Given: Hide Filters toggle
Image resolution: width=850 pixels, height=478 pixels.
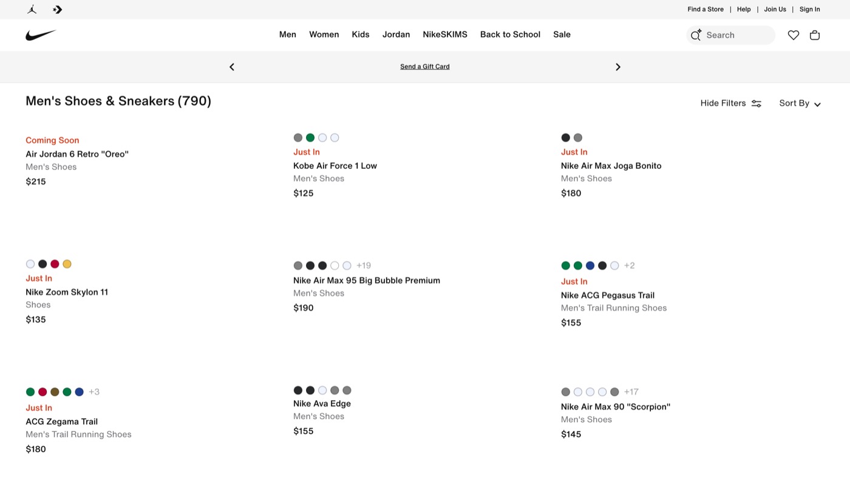Looking at the screenshot, I should point(730,103).
